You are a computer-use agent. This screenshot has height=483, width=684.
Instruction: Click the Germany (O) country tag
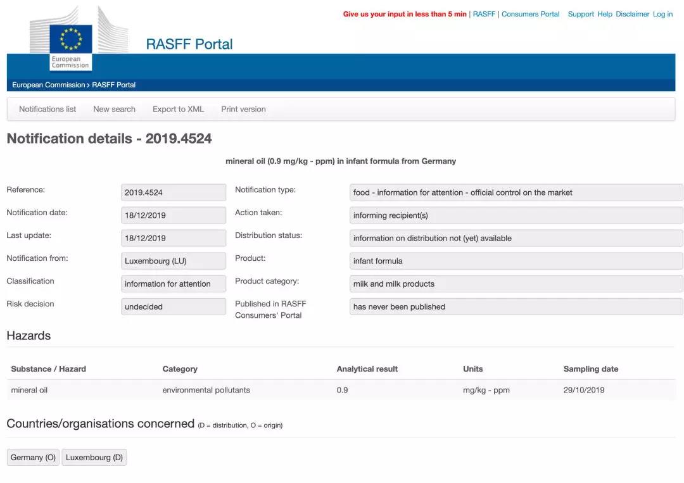coord(33,457)
